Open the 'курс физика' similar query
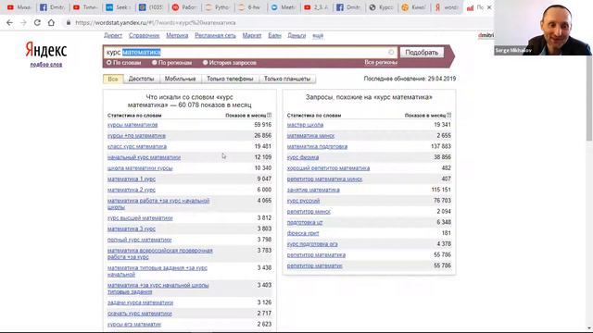This screenshot has height=333, width=593. (x=303, y=157)
